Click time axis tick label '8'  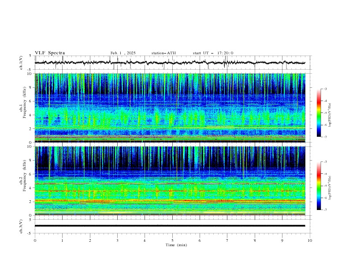(255, 240)
